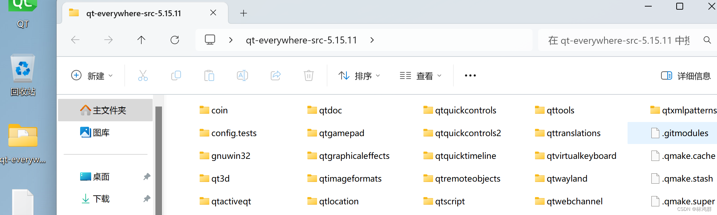Open the qtwebchannel folder
Screen dimensions: 717x215
(x=569, y=201)
